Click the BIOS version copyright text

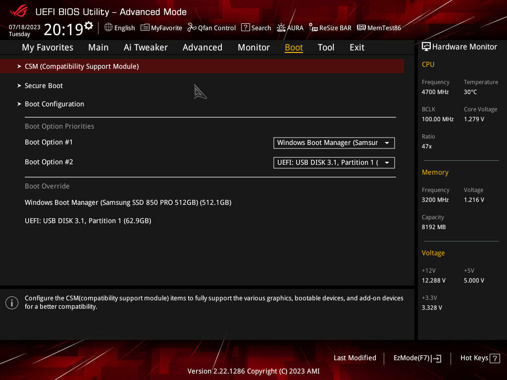click(253, 371)
